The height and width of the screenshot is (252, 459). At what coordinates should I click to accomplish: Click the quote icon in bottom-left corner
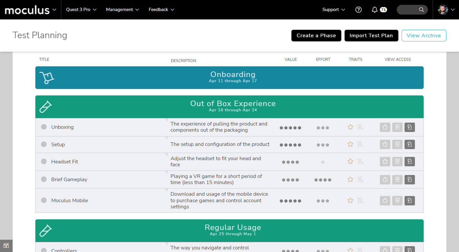6,246
